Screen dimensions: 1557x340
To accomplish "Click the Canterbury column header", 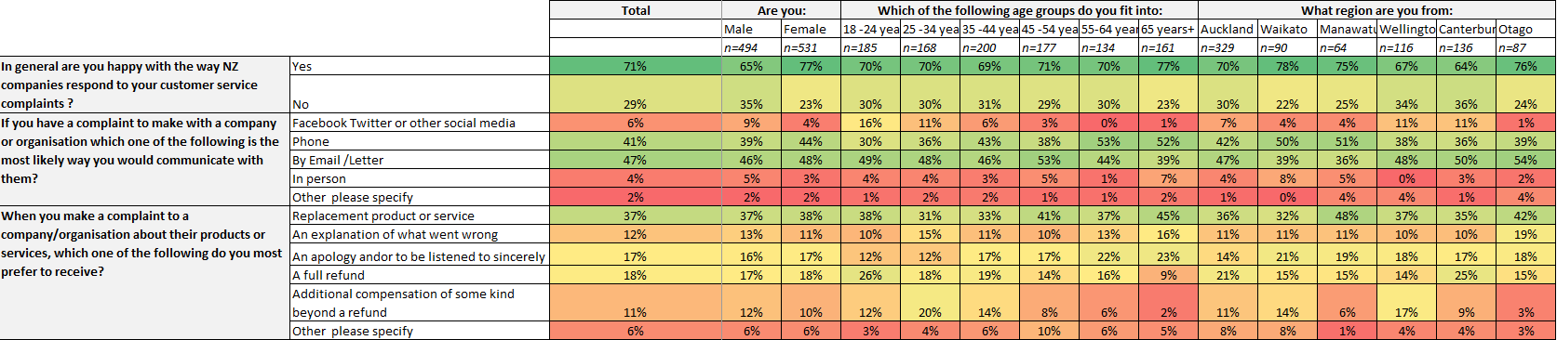I will (1467, 29).
